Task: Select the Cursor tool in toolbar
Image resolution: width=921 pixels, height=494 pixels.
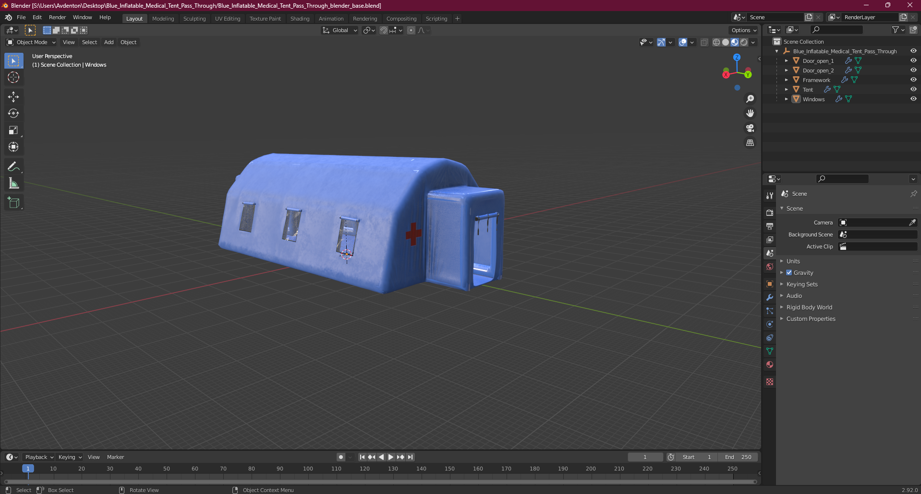Action: [13, 77]
